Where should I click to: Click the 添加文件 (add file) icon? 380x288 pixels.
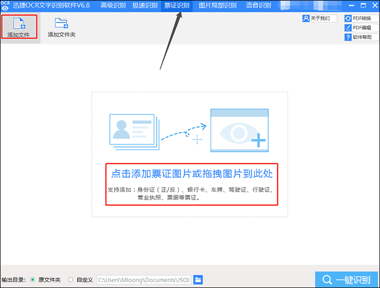[x=19, y=24]
